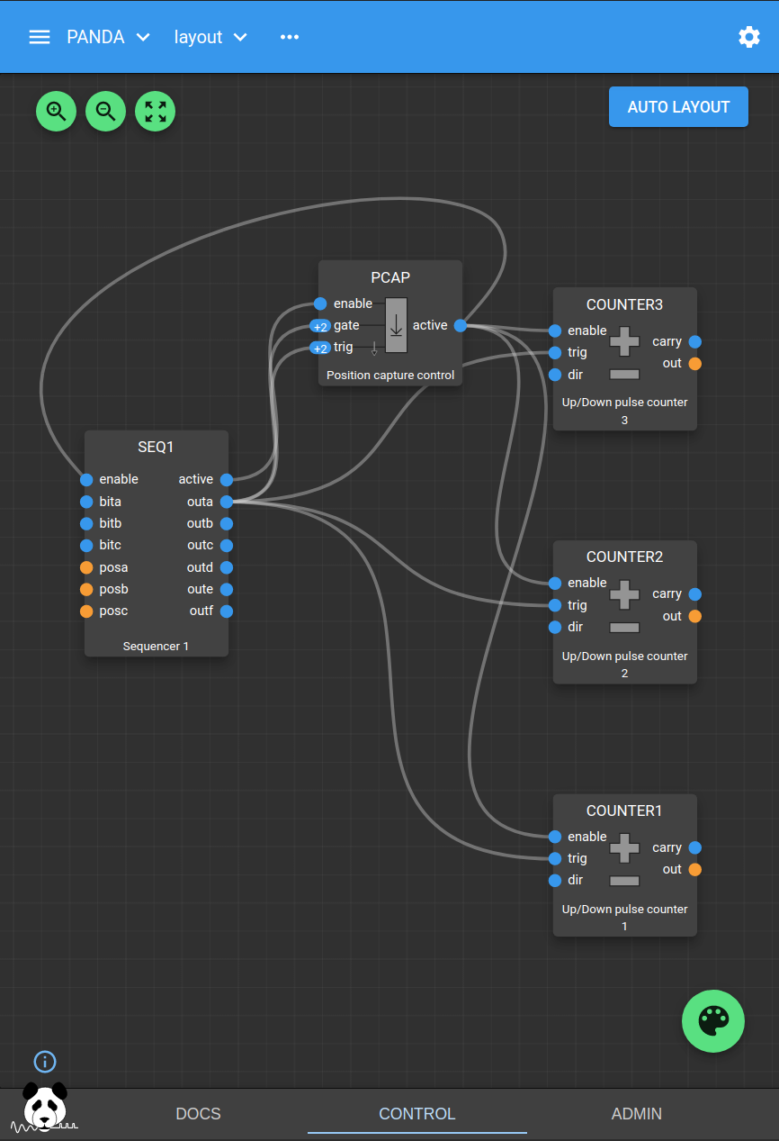Zoom in on the layout canvas
Viewport: 779px width, 1141px height.
point(56,112)
